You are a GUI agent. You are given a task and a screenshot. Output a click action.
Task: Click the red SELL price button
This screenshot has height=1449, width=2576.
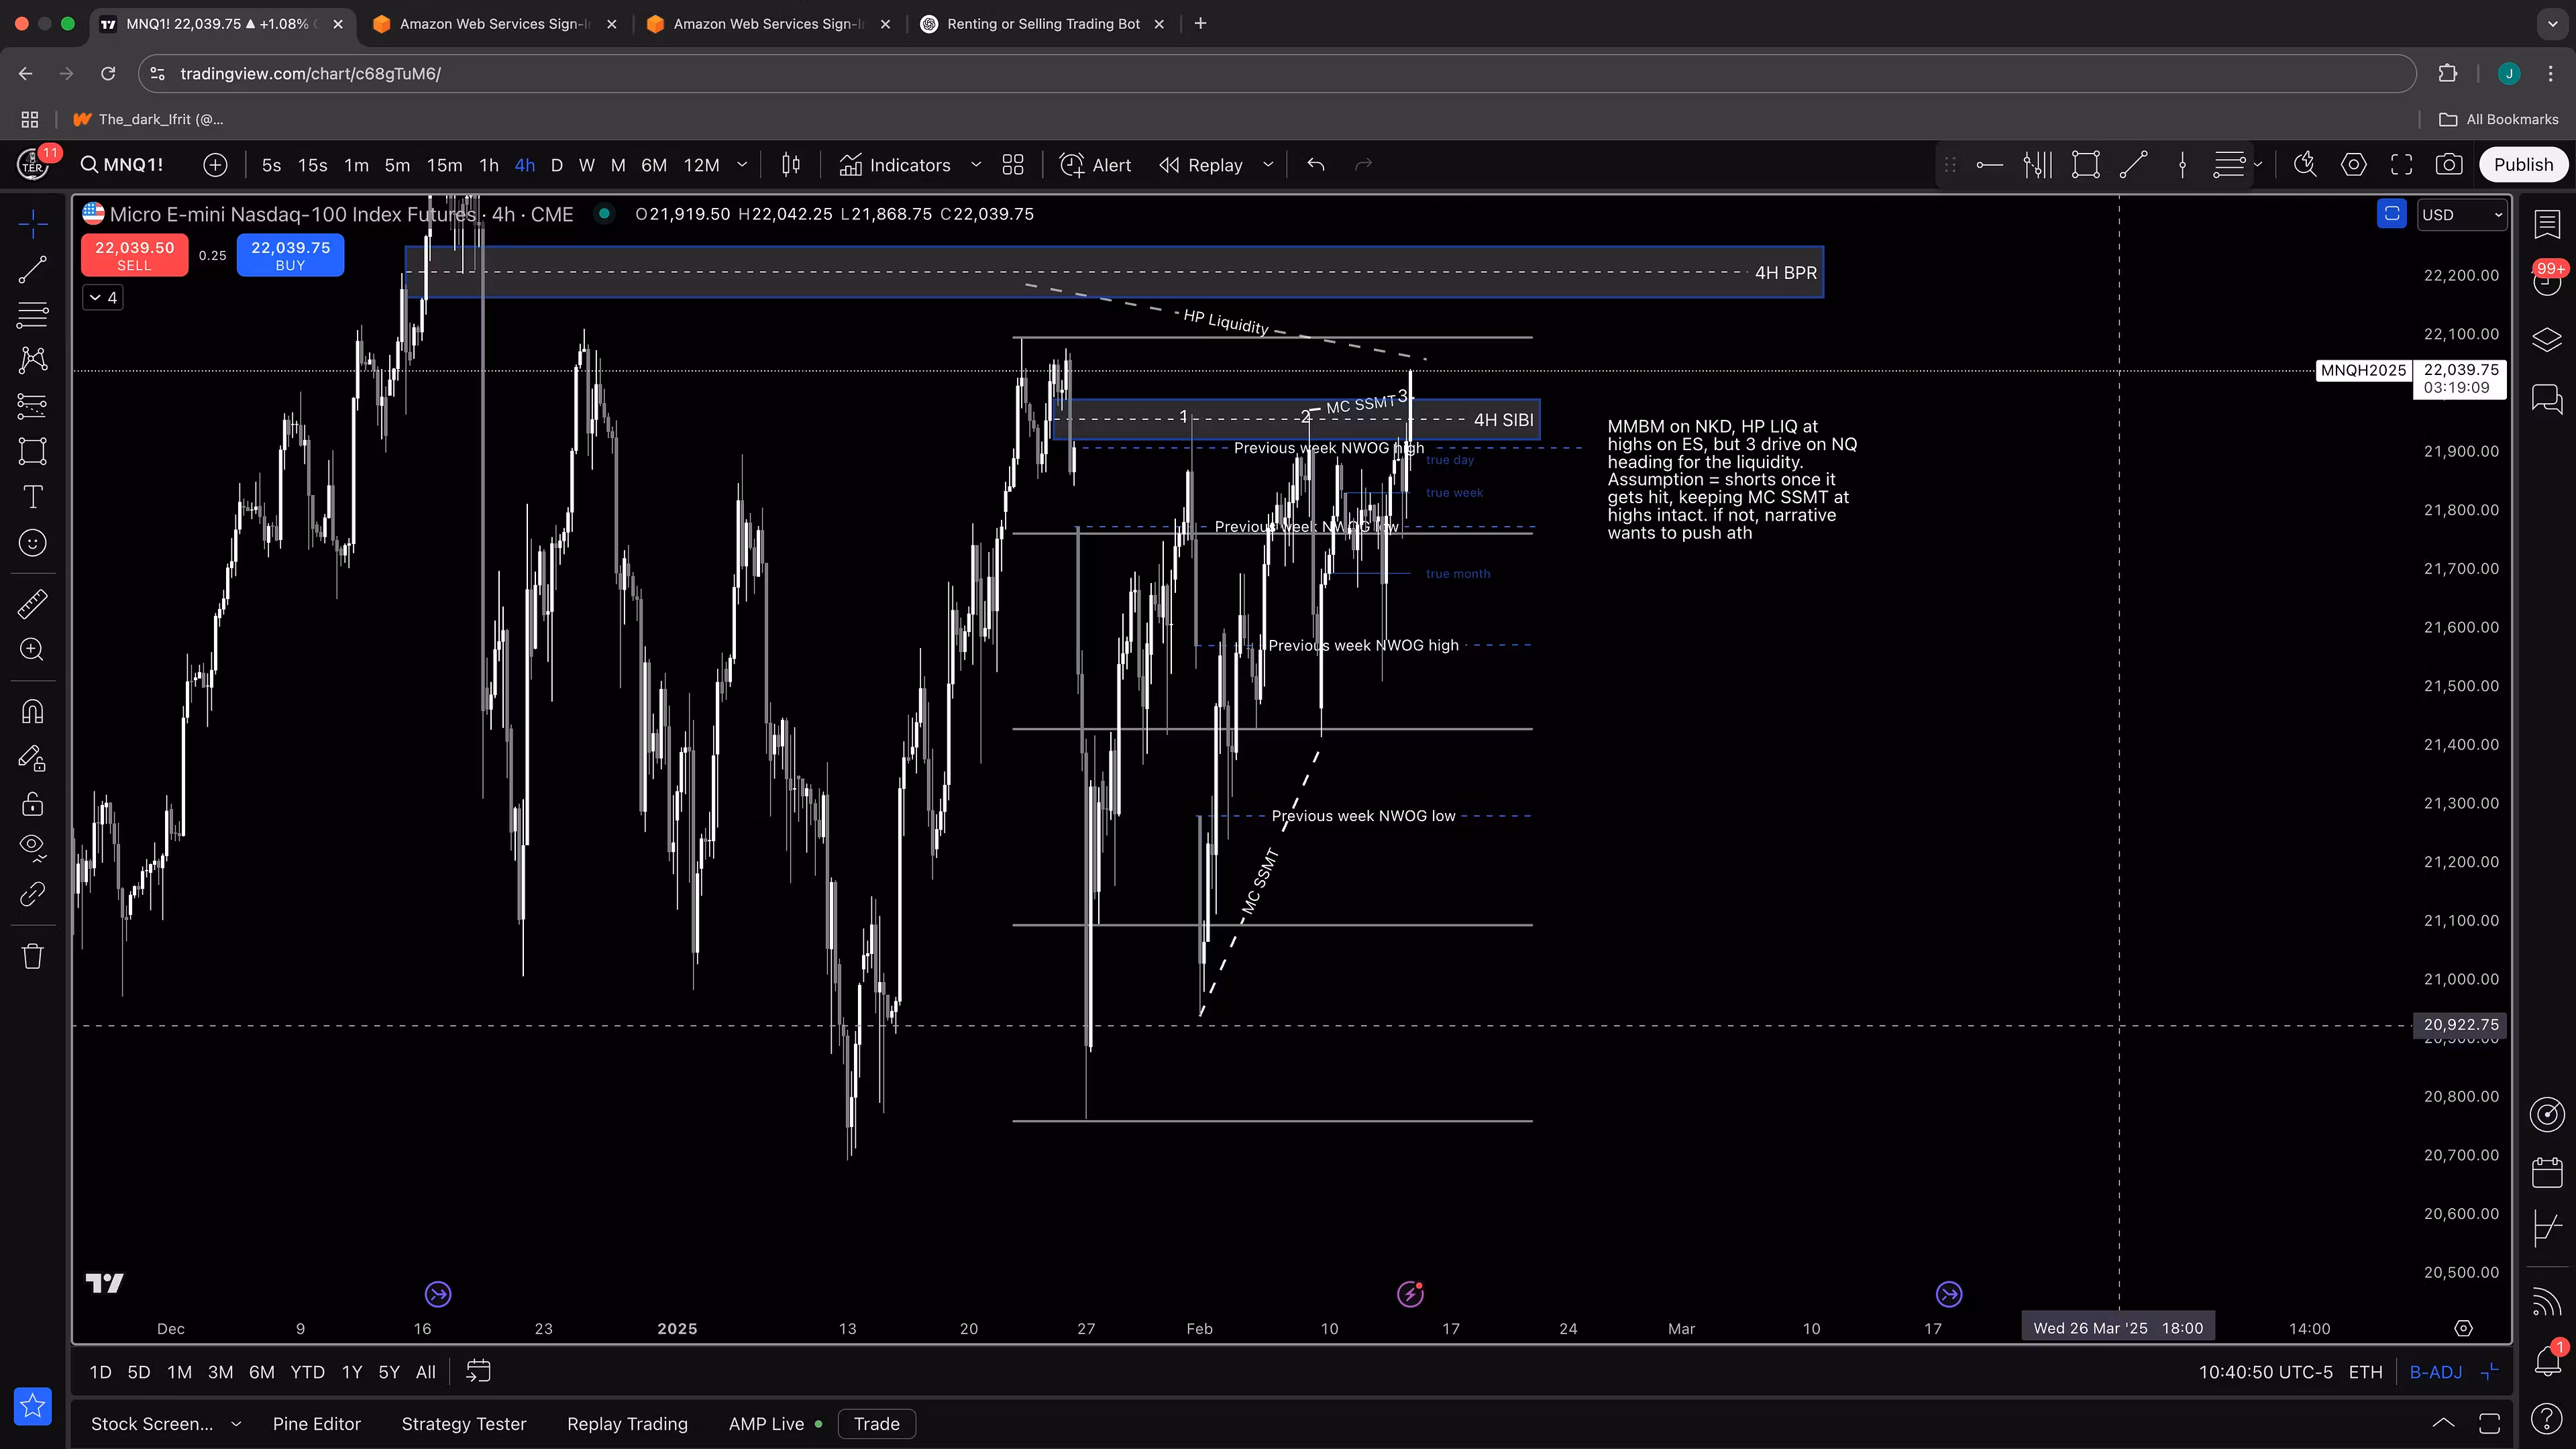click(134, 255)
